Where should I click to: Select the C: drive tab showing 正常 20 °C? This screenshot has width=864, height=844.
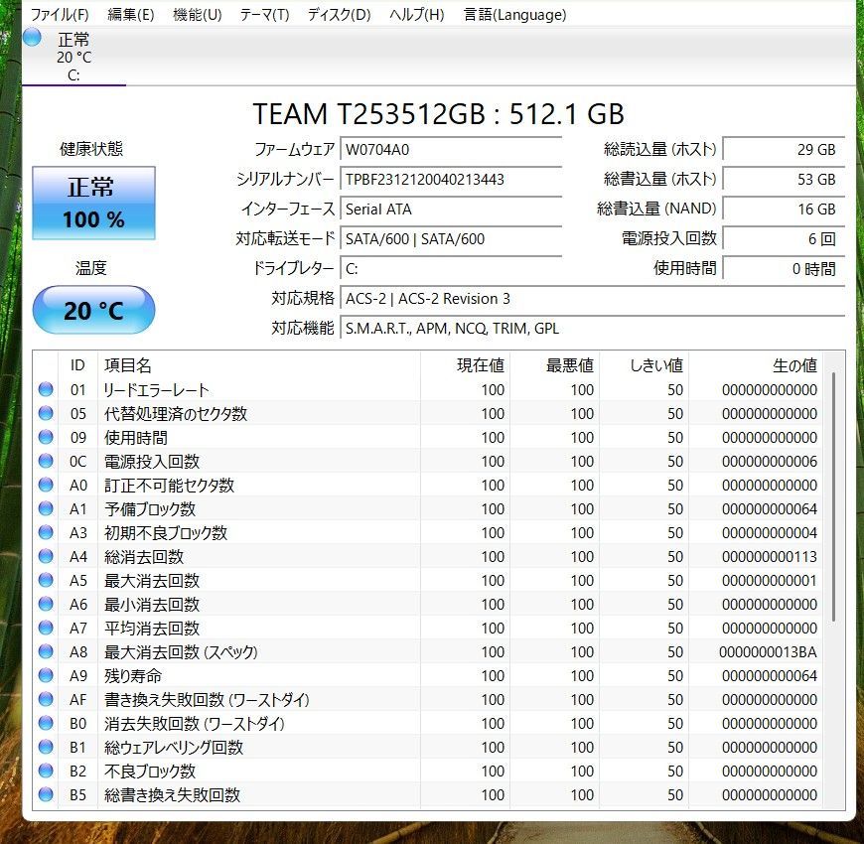(73, 57)
